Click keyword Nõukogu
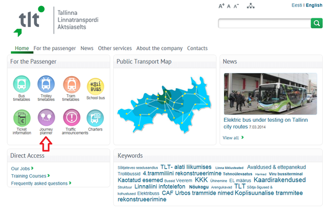This screenshot has height=210, width=331. (199, 187)
